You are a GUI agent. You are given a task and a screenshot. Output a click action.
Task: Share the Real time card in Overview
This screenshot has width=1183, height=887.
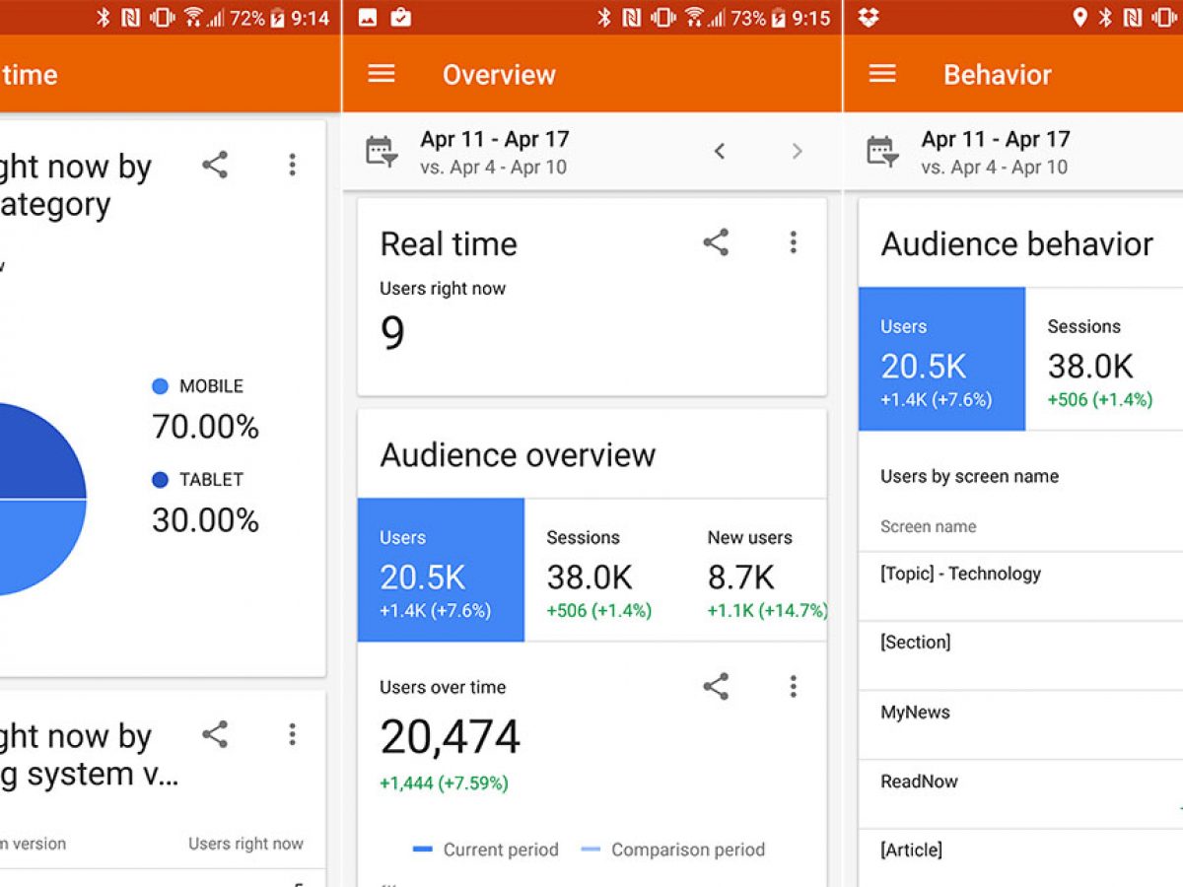[716, 243]
